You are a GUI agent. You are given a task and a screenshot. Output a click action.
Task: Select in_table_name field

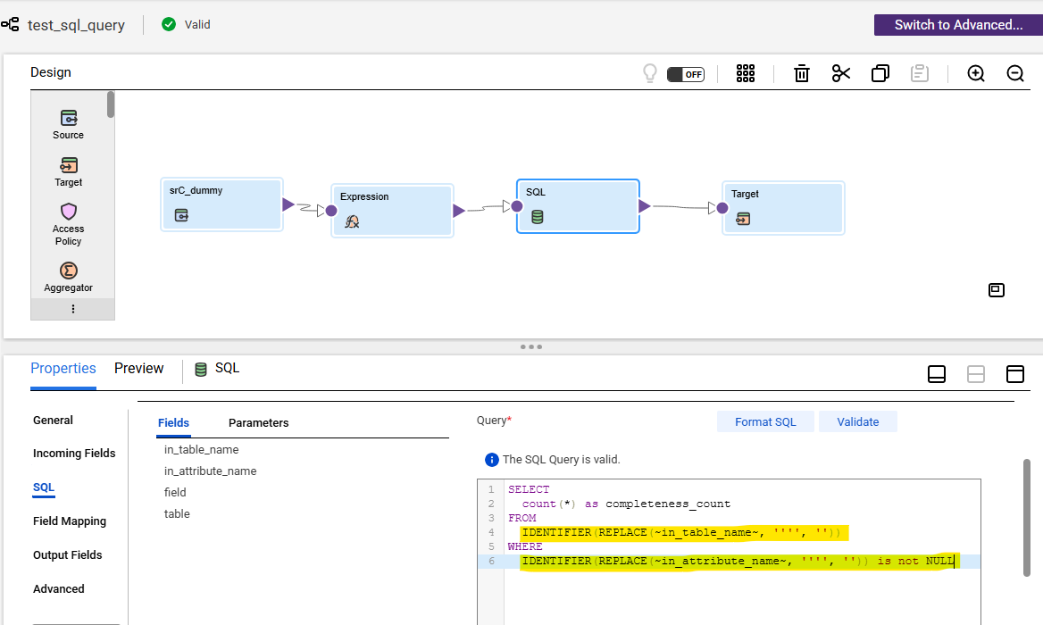[x=202, y=449]
